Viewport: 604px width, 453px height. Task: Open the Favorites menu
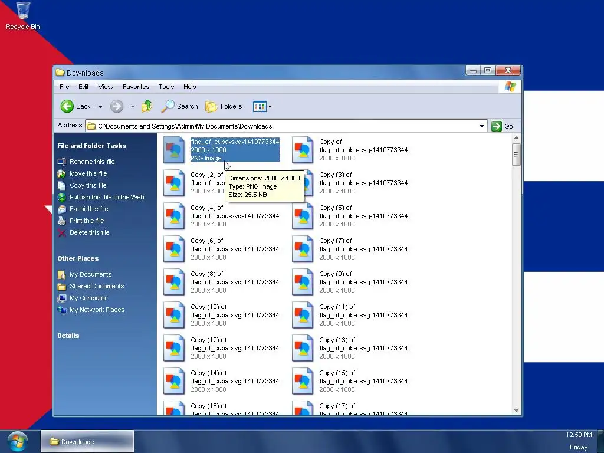pyautogui.click(x=136, y=87)
